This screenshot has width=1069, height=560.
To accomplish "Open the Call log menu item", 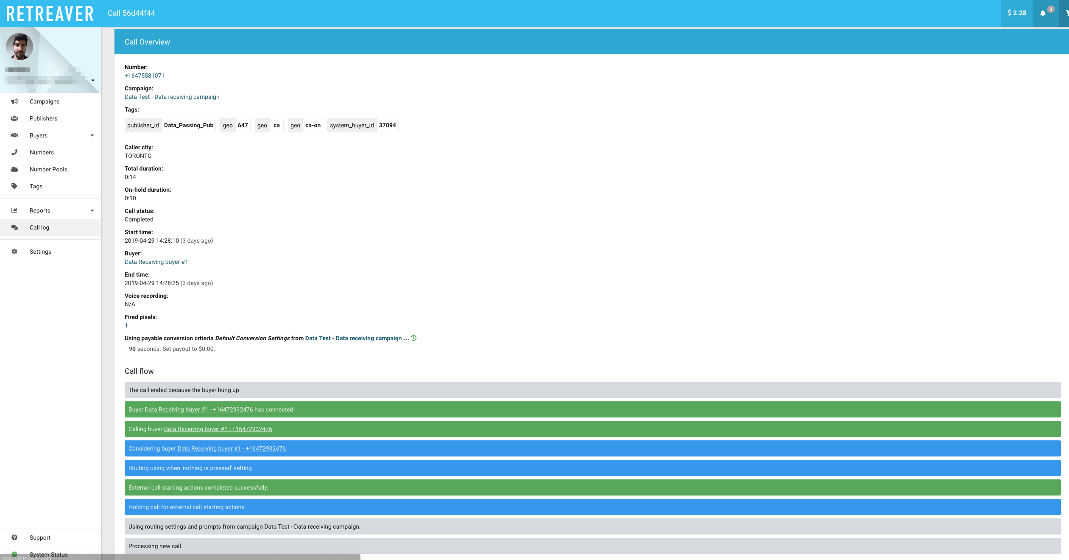I will (x=39, y=227).
